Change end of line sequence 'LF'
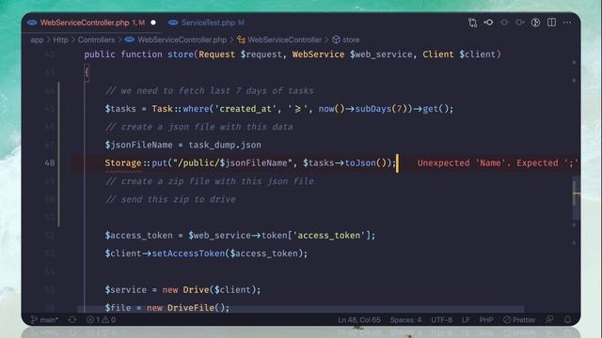Image resolution: width=602 pixels, height=338 pixels. click(466, 319)
